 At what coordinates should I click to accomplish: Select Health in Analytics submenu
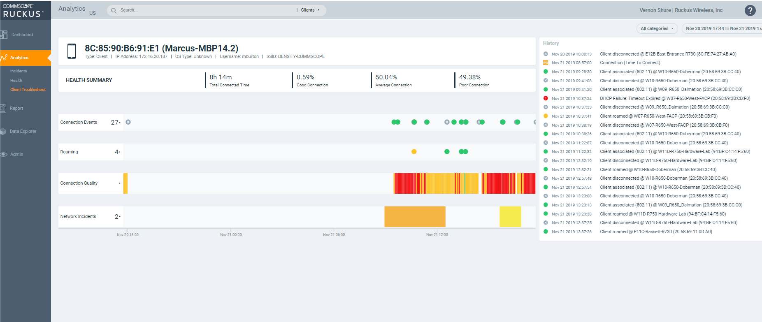point(16,81)
